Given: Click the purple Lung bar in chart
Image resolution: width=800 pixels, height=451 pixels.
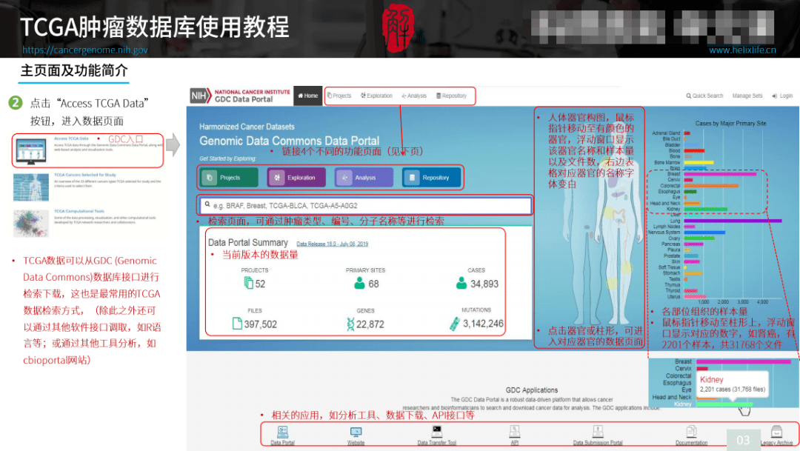Looking at the screenshot, I should (733, 221).
